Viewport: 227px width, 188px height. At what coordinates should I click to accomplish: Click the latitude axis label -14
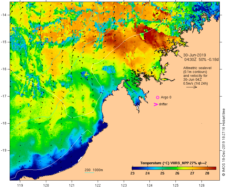coord(4,15)
